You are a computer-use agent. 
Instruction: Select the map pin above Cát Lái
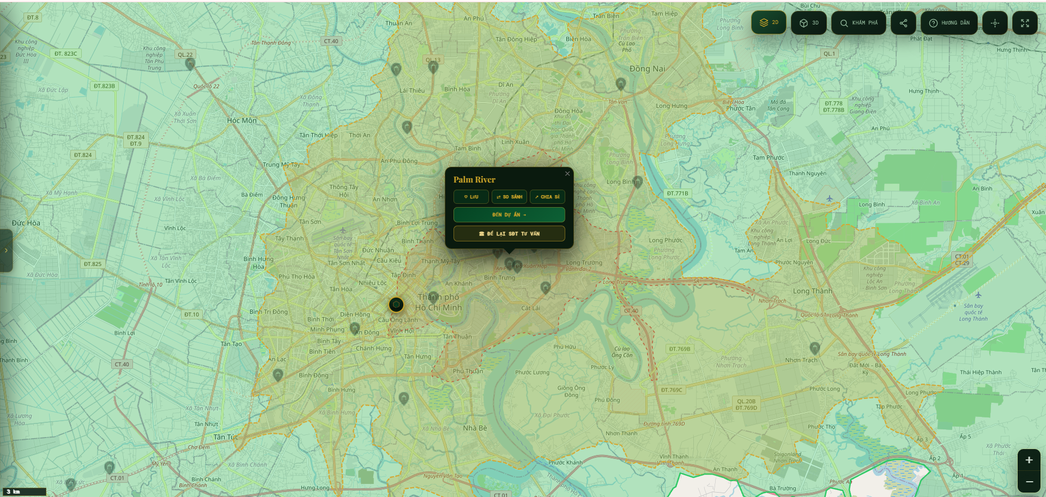pos(545,287)
